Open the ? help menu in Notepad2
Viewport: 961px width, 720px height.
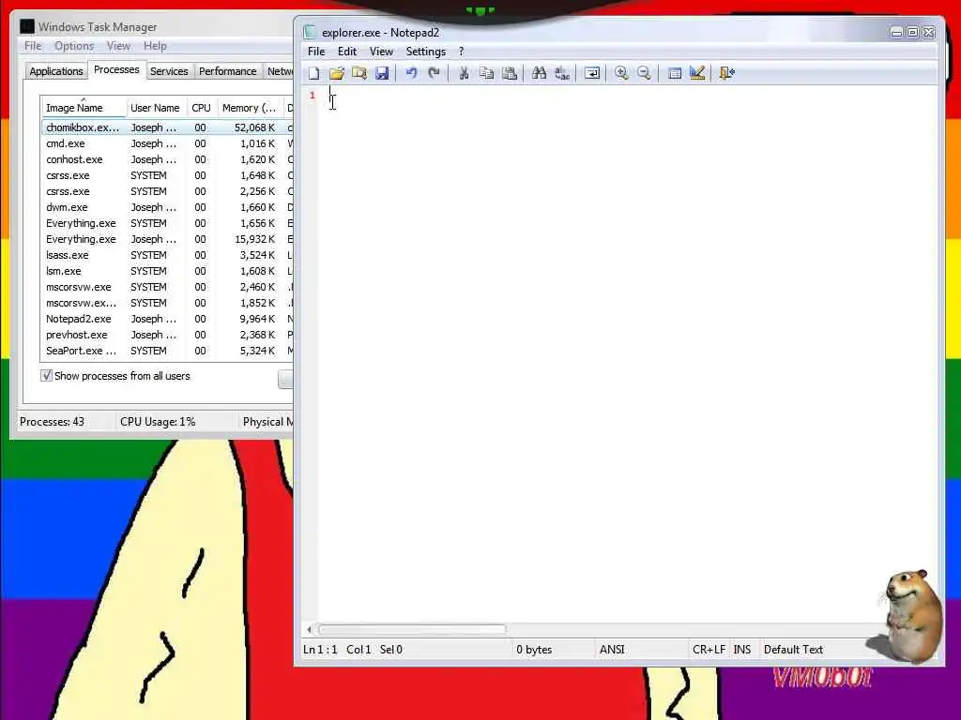click(x=462, y=52)
